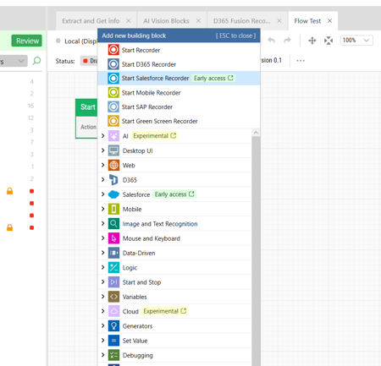Click the undo arrow in toolbar
Viewport: 381px width, 366px height.
(272, 41)
